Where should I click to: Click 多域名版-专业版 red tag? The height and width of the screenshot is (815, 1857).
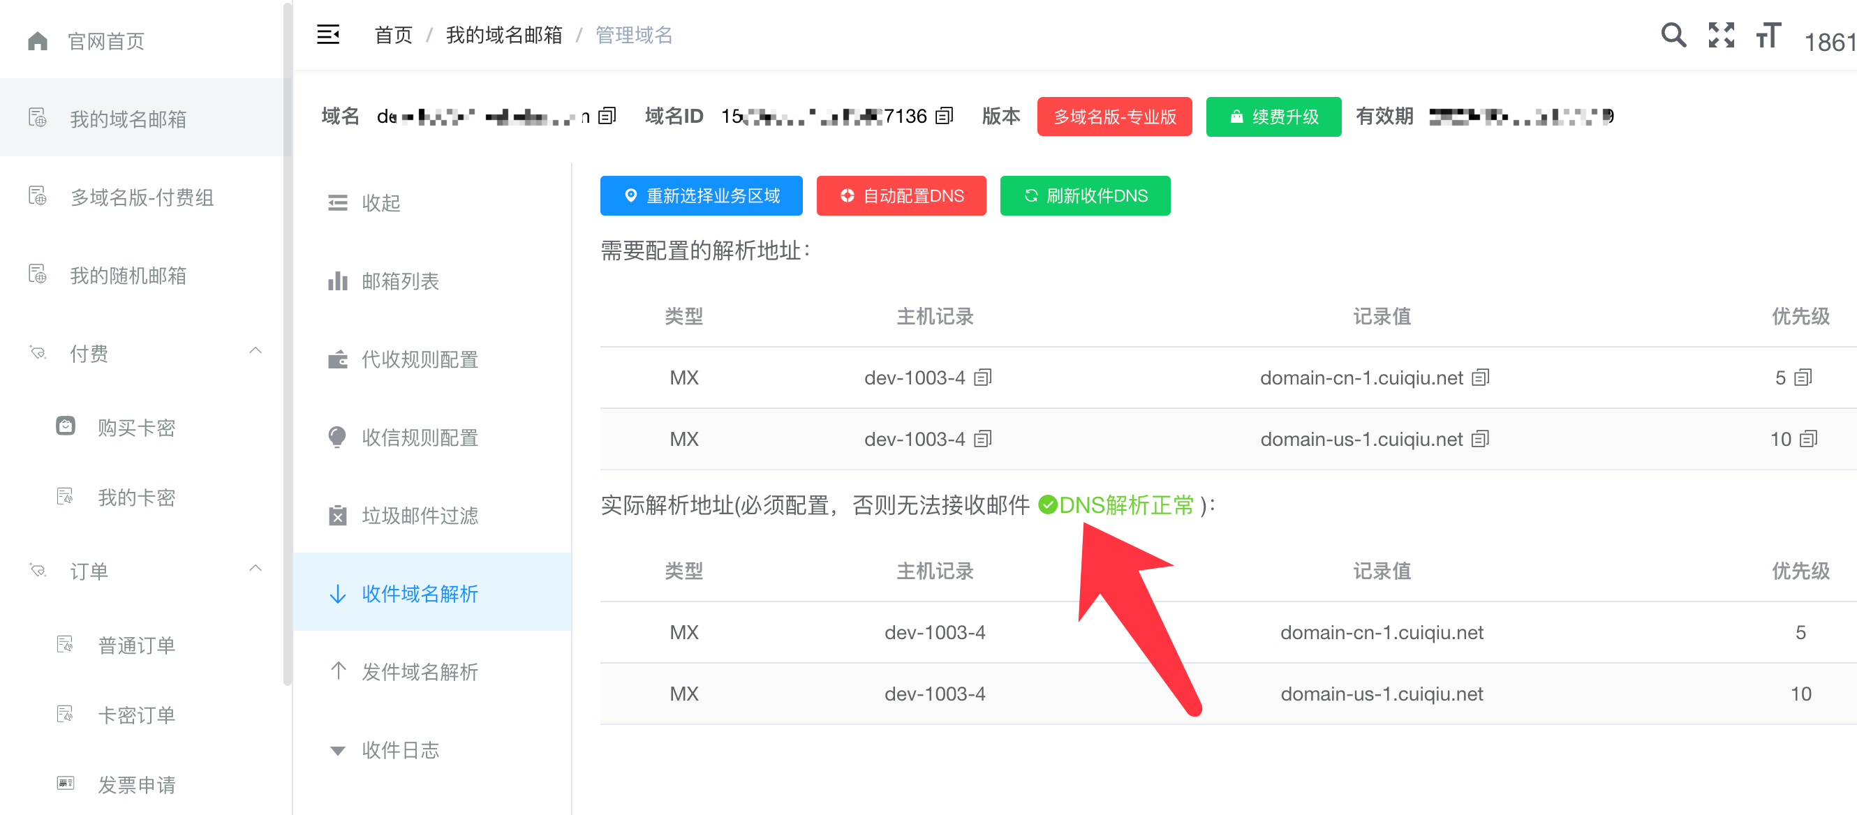tap(1114, 117)
